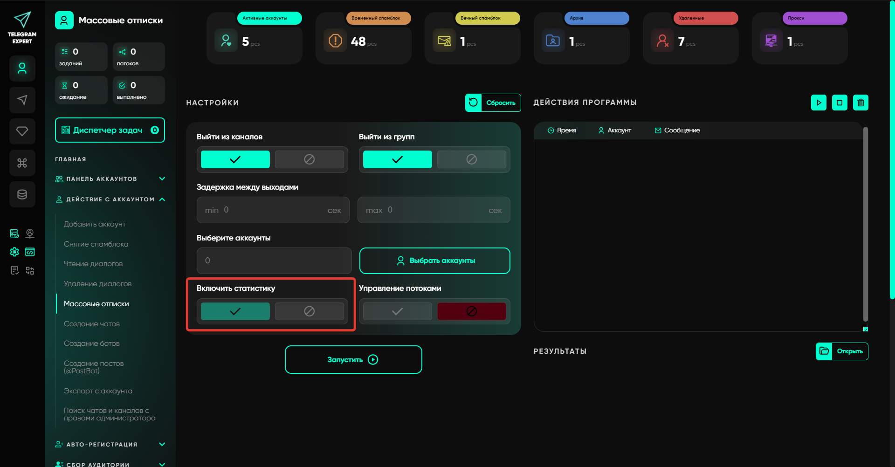Click the min delay input field

point(273,210)
